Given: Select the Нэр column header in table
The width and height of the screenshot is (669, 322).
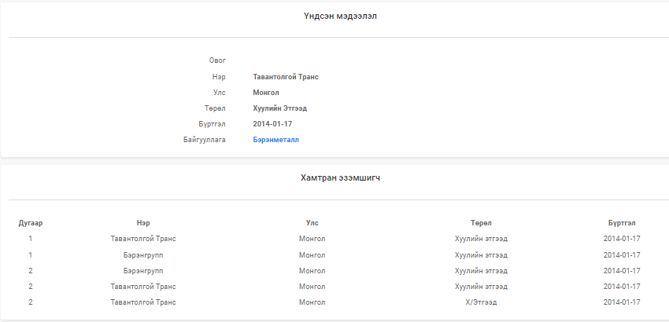Looking at the screenshot, I should point(143,223).
